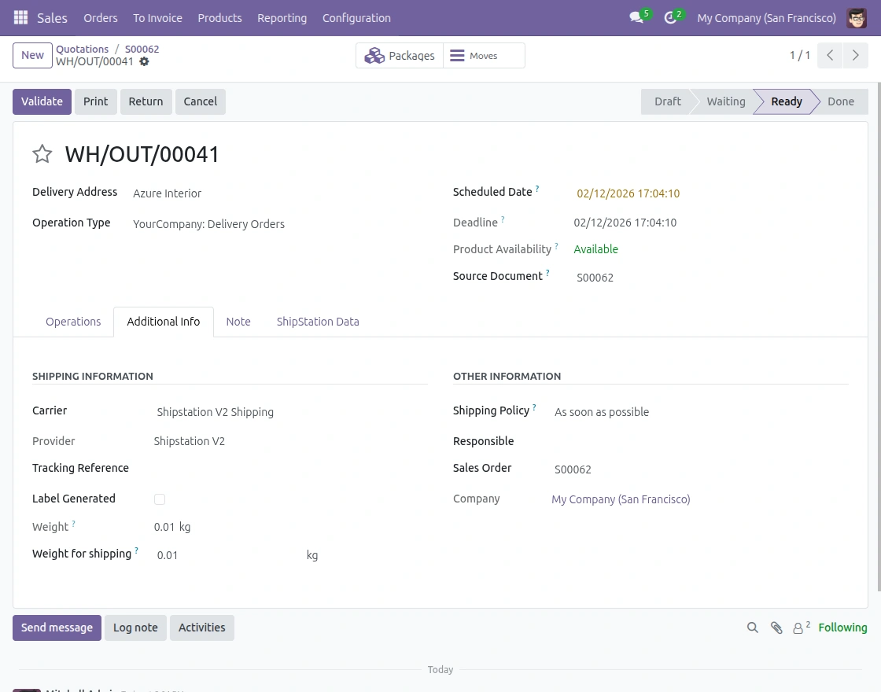This screenshot has height=692, width=881.
Task: Open the Packages smart button
Action: tap(400, 56)
